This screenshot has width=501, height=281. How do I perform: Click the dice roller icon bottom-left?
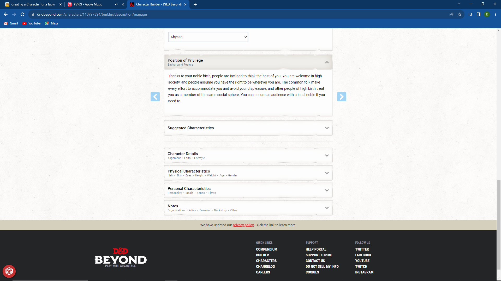(x=9, y=271)
